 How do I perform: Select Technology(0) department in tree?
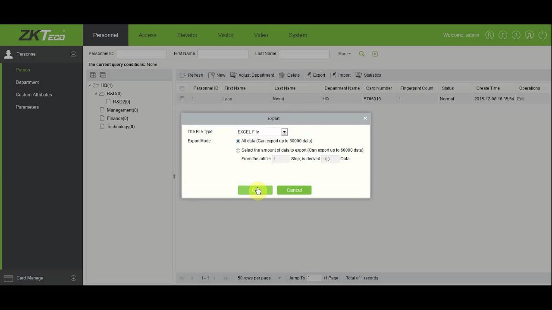121,127
